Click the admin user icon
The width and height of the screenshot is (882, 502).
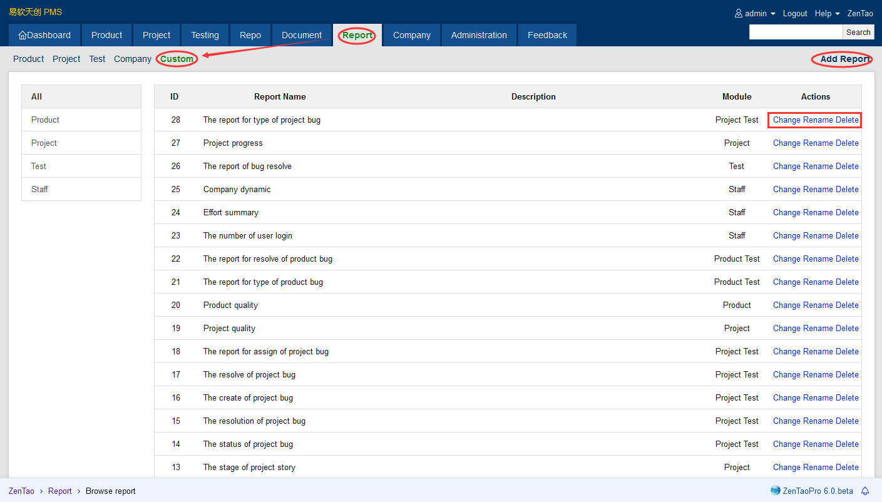[739, 13]
